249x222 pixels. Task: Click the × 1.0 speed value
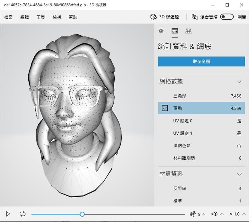(x=235, y=214)
